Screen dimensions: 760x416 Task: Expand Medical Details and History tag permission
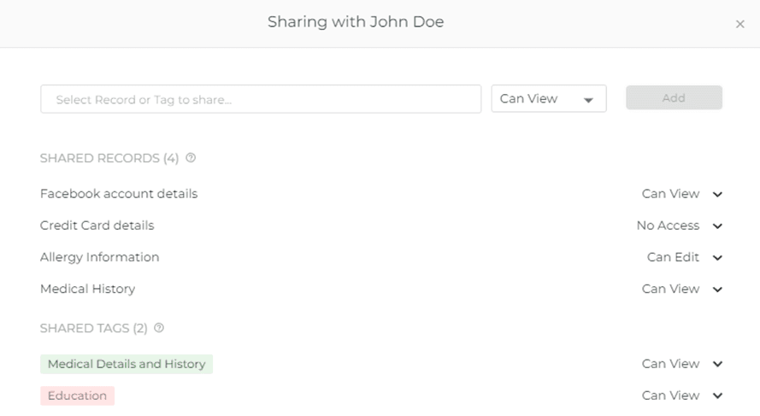point(718,365)
